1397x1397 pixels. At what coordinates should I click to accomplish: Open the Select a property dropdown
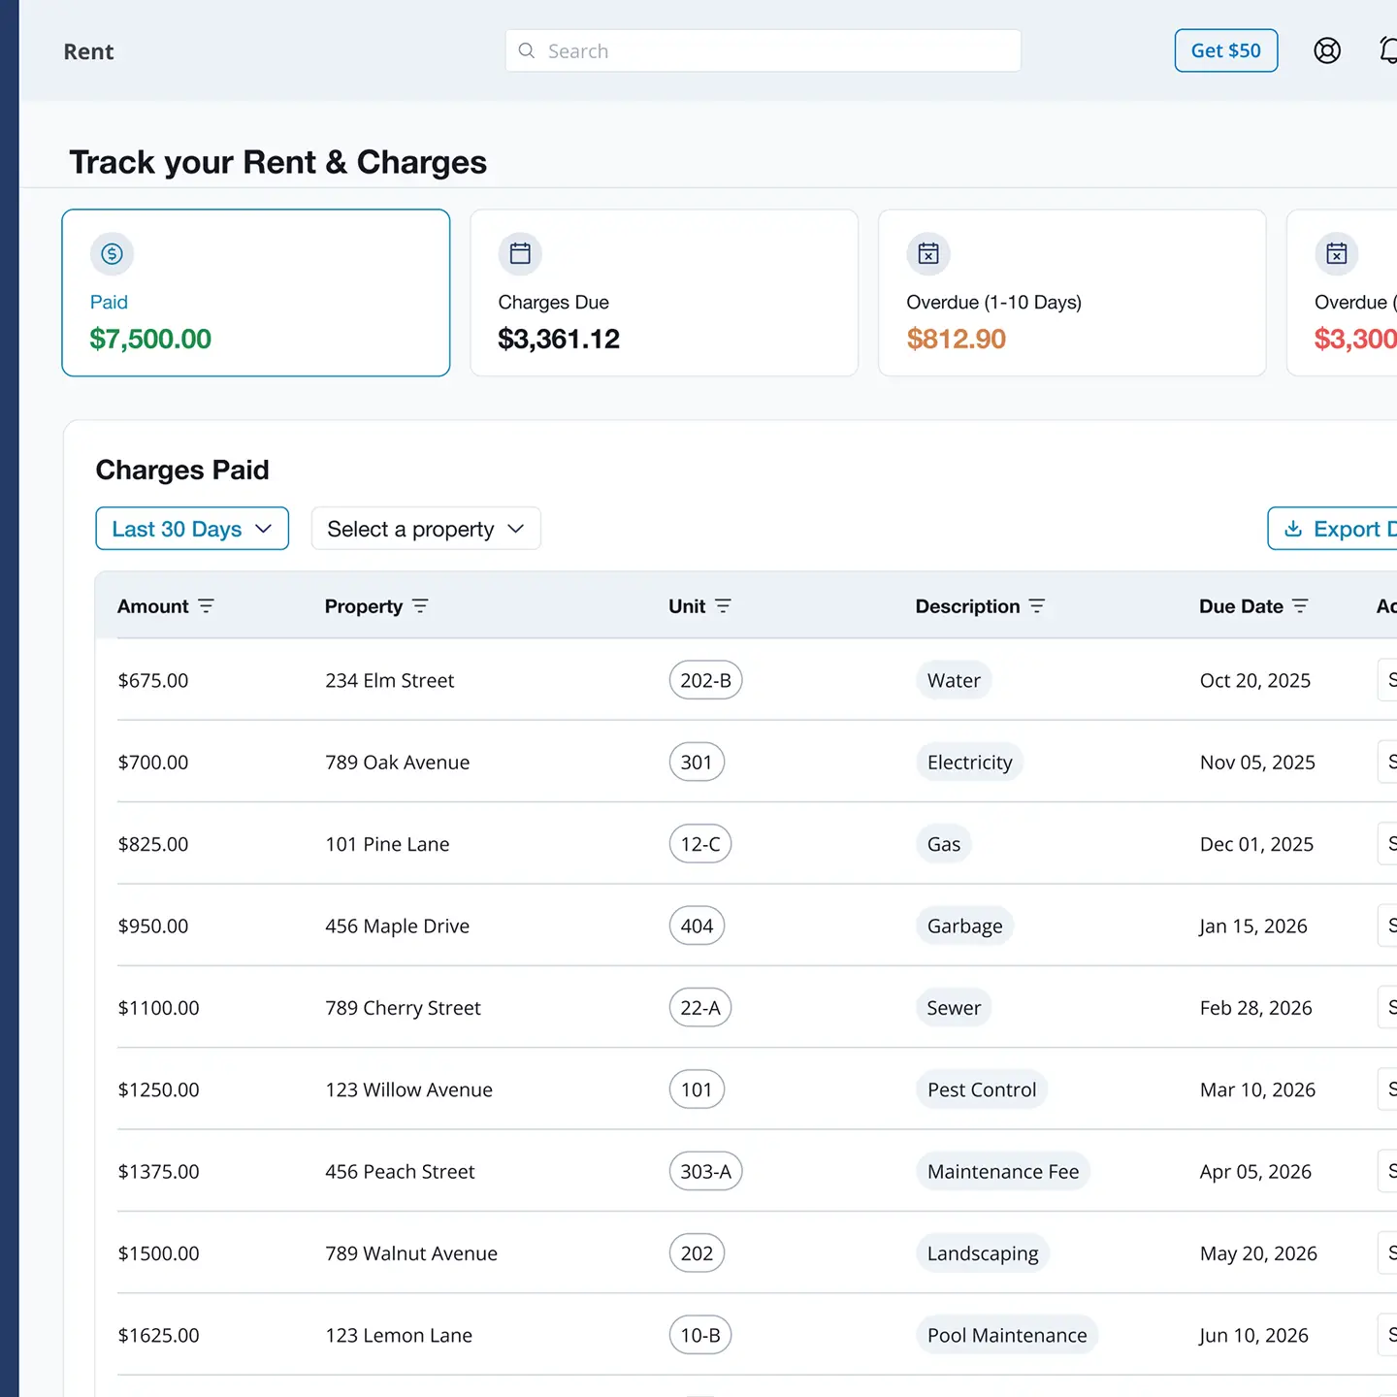pos(426,529)
